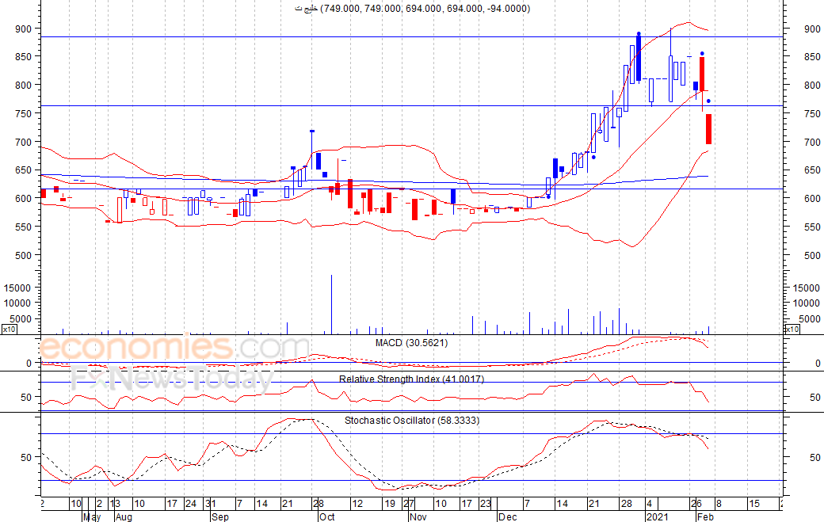824x522 pixels.
Task: Click the date label 15 in February
Action: (754, 504)
